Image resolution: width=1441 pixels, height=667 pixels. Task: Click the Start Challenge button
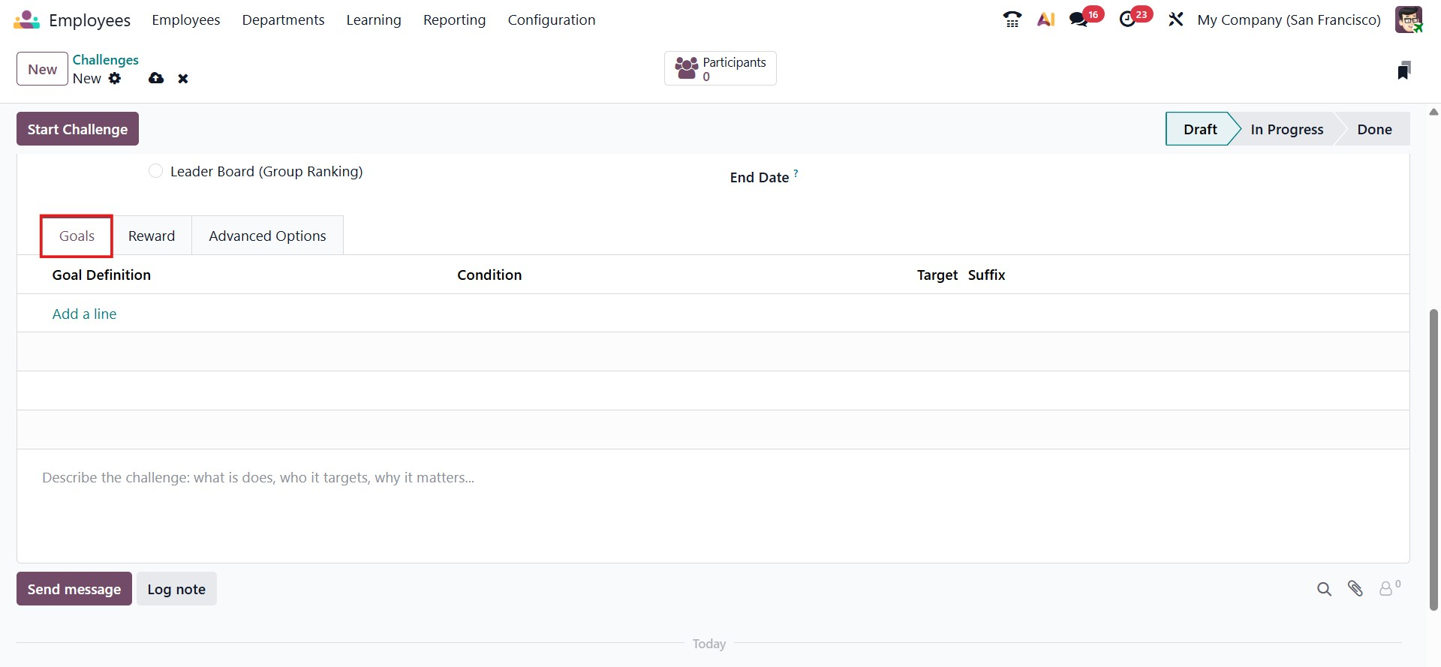click(x=77, y=129)
